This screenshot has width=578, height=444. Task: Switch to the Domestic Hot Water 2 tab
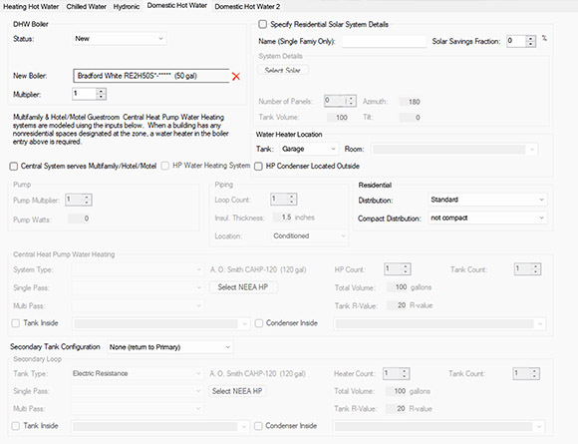click(247, 7)
